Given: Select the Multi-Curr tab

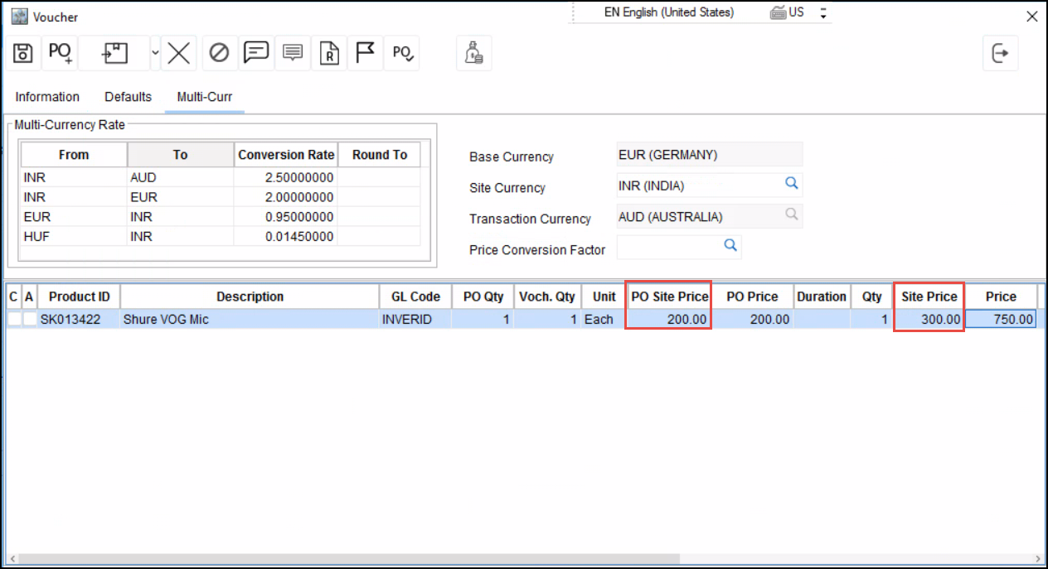Looking at the screenshot, I should point(205,97).
